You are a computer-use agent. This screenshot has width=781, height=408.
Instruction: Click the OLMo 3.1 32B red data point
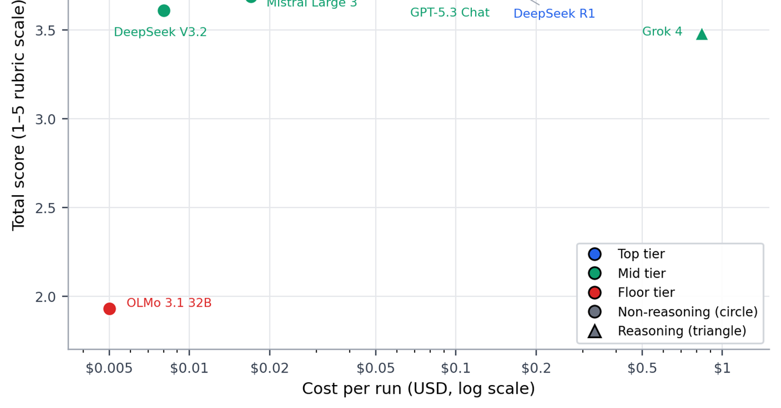109,309
